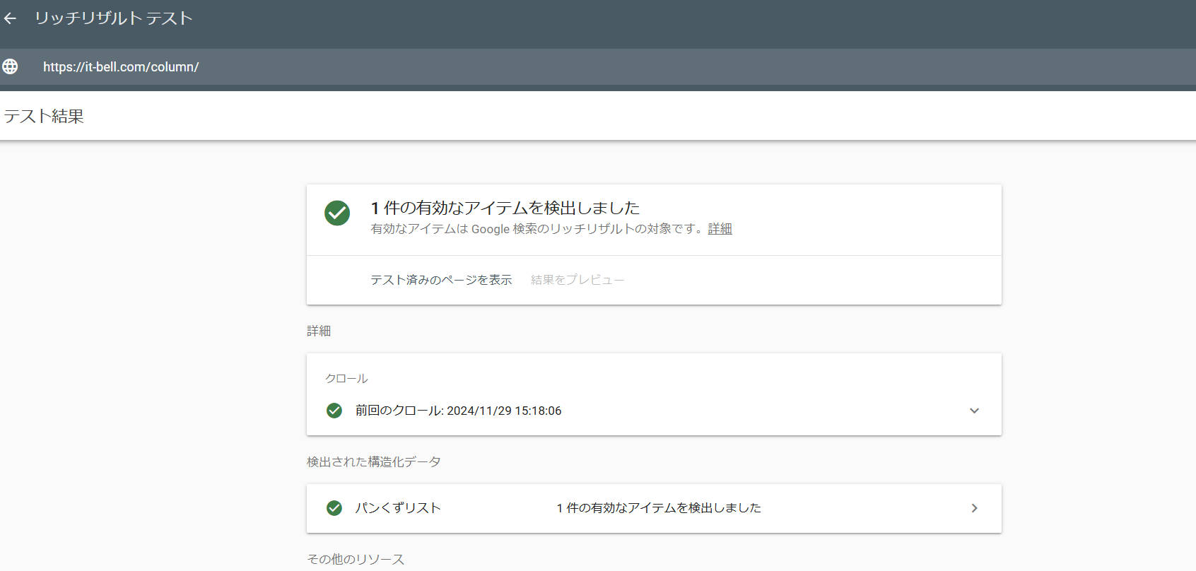
Task: Click the green check beside パンくずリスト
Action: click(334, 508)
